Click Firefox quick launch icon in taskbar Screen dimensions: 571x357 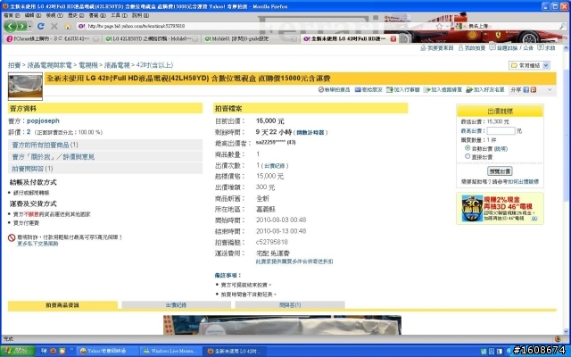(x=54, y=351)
